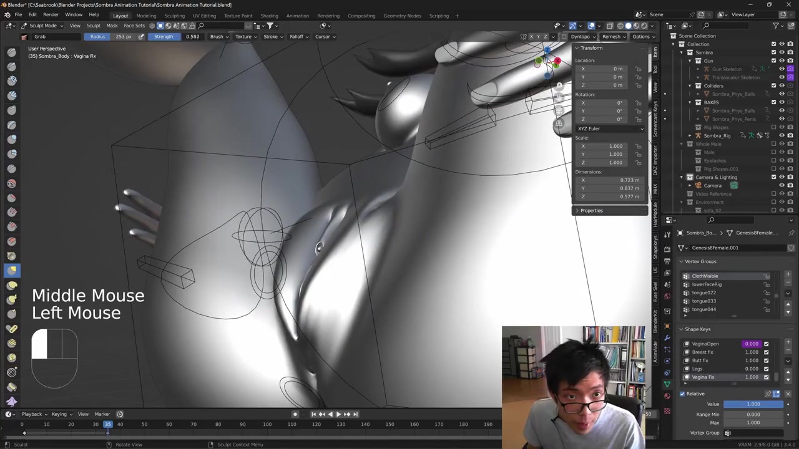Click the radius pressure sensitivity icon
799x449 pixels.
pos(141,37)
